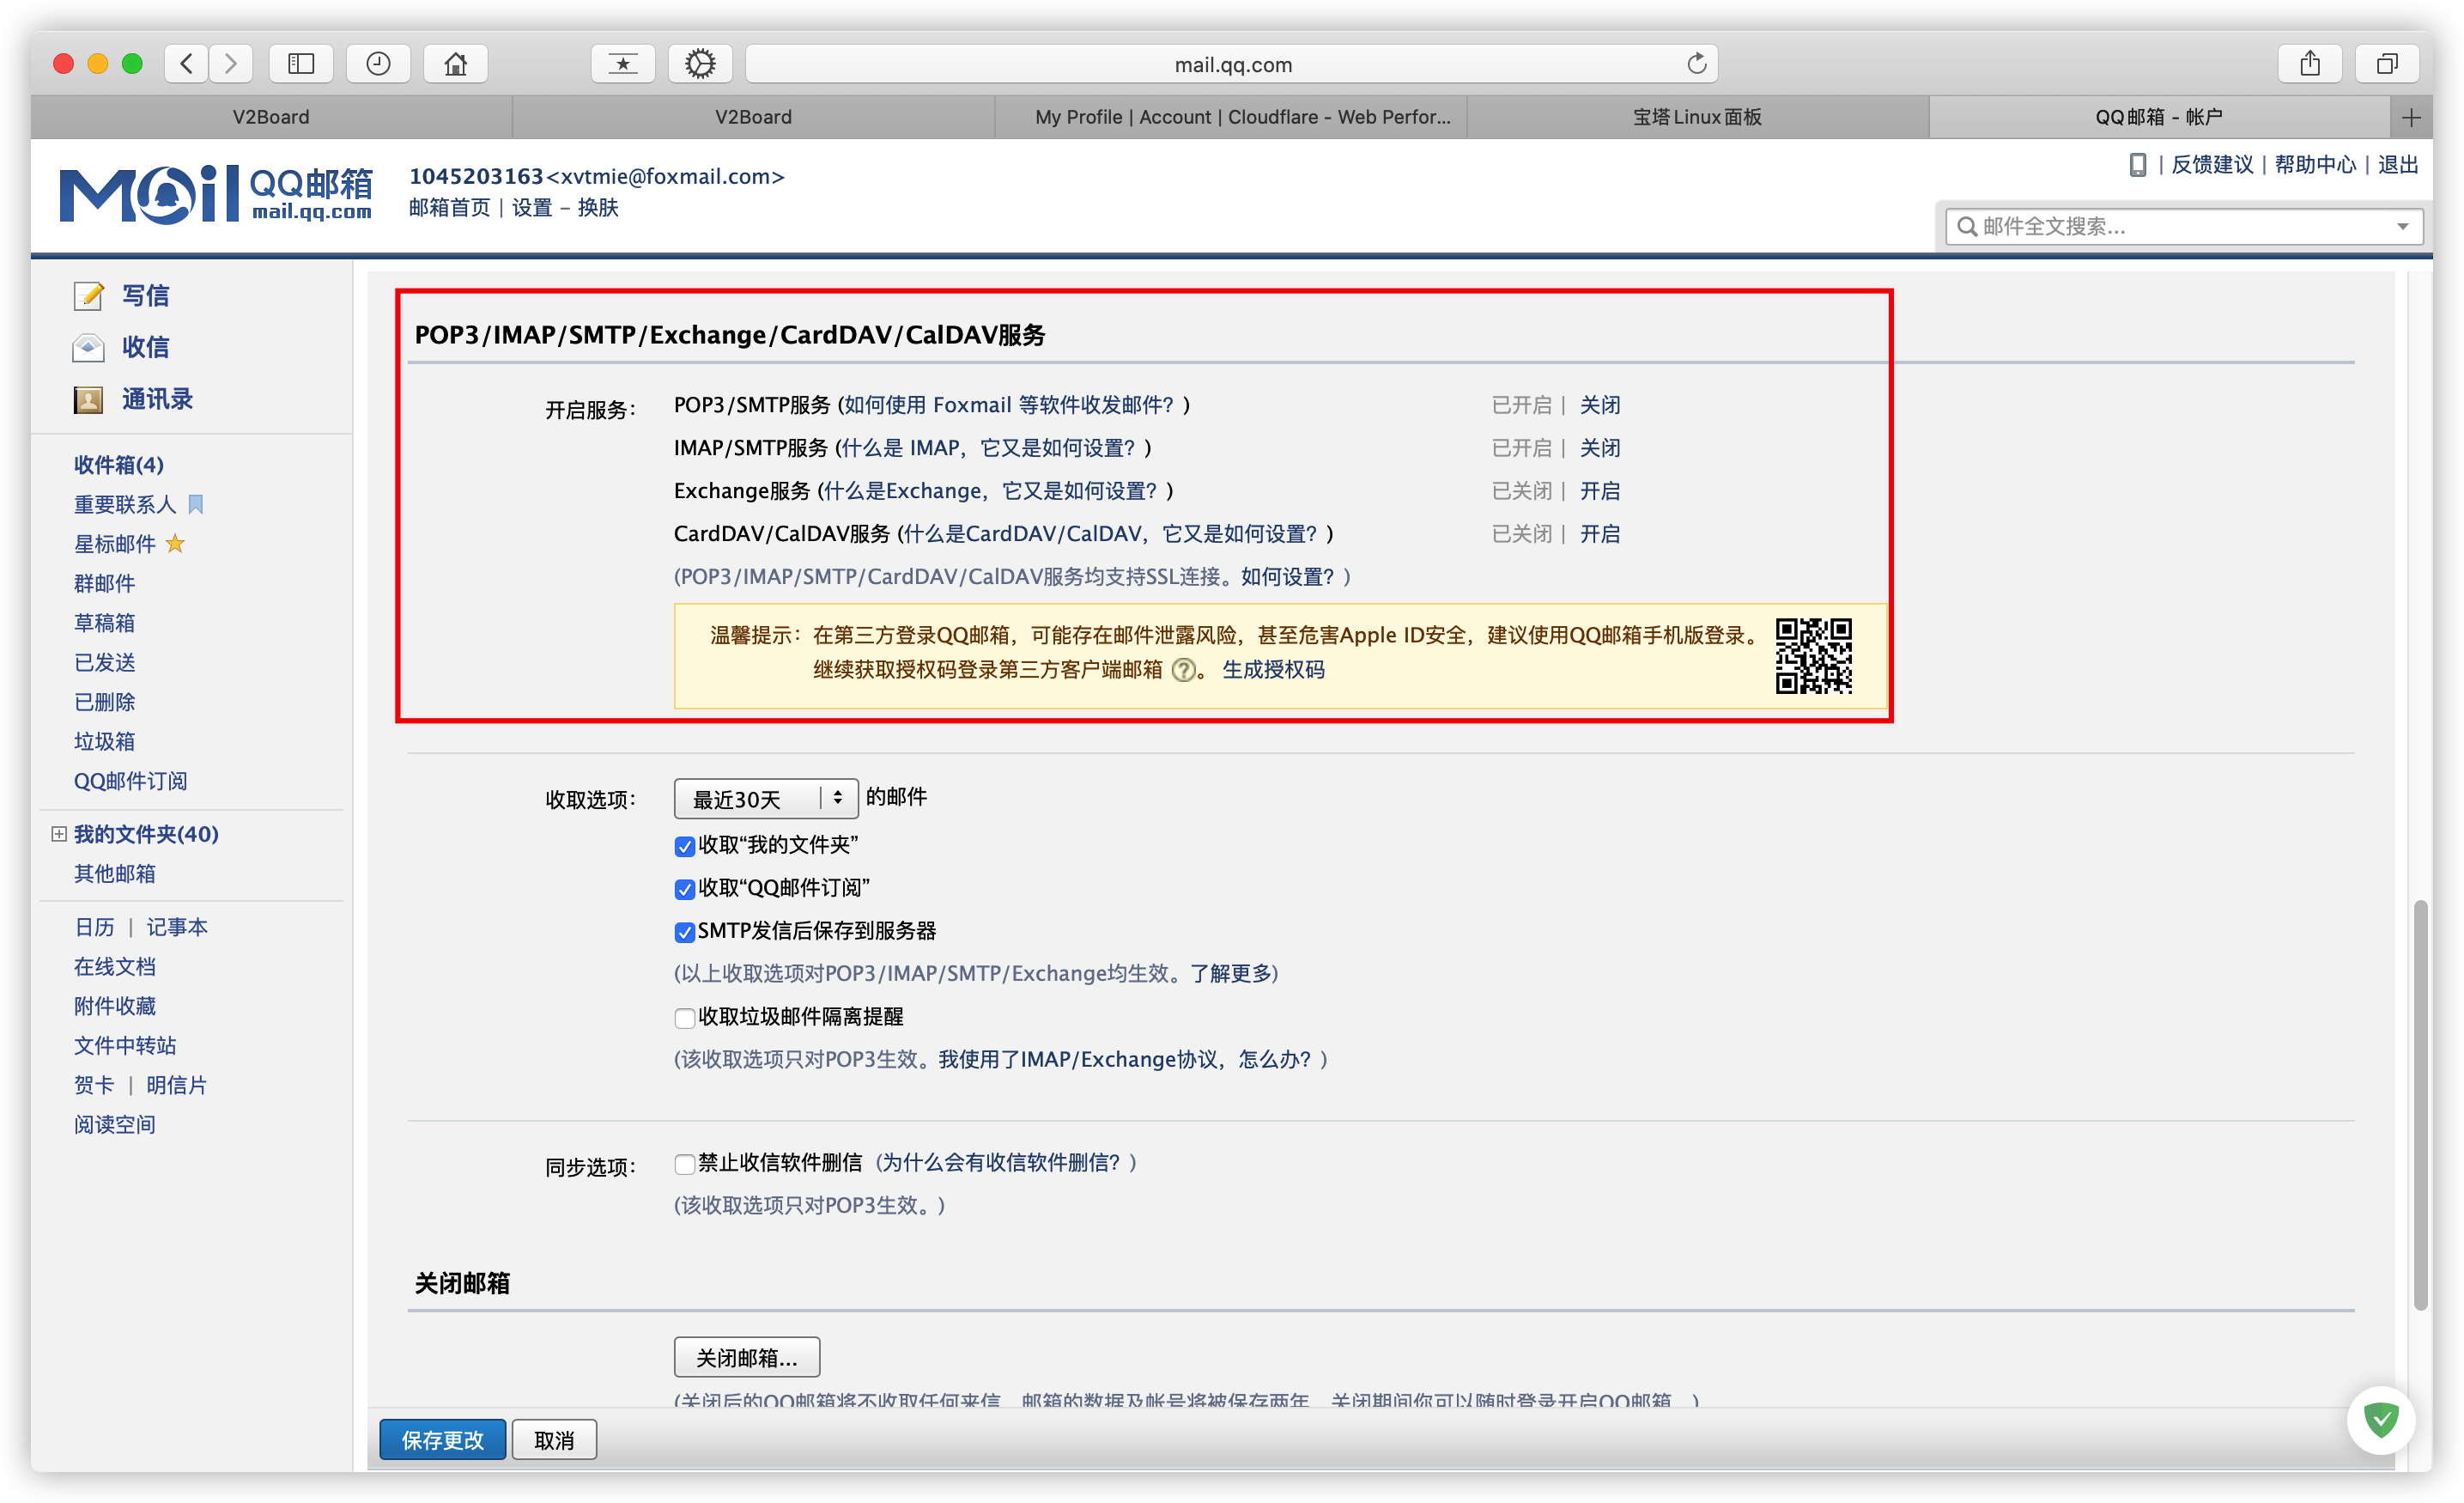Click the 邮件全文搜索 input field
This screenshot has width=2464, height=1503.
click(x=2184, y=227)
